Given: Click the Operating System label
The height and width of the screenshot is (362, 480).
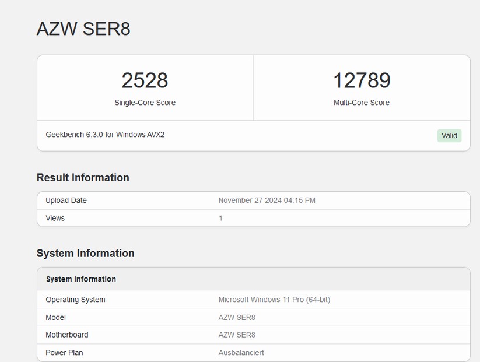Looking at the screenshot, I should click(75, 300).
